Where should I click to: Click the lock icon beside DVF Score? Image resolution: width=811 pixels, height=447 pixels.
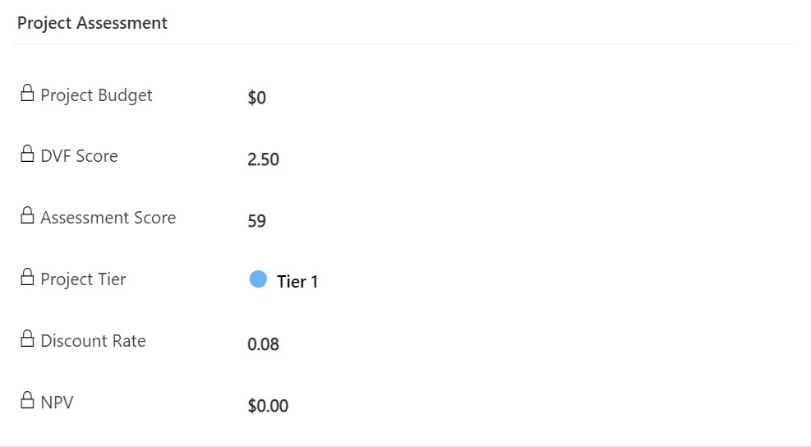point(28,154)
